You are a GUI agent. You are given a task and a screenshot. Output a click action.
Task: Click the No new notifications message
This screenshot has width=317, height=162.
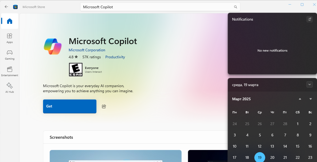tap(272, 51)
